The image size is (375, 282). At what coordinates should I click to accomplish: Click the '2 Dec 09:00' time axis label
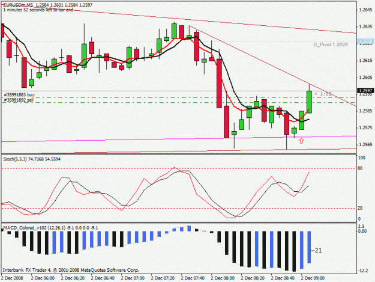[x=313, y=278]
